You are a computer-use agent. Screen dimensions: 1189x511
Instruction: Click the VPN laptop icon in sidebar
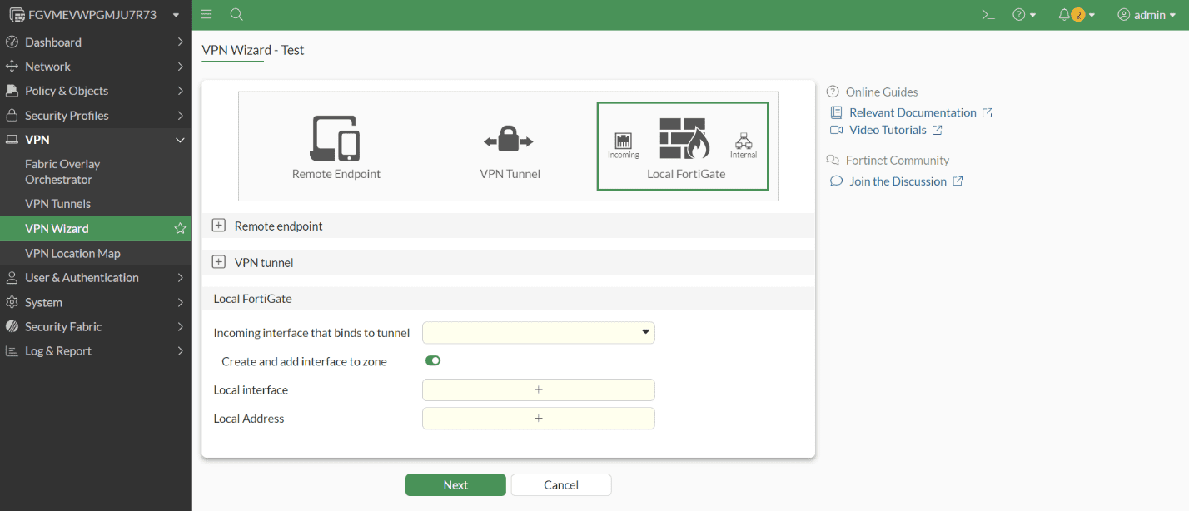click(12, 140)
